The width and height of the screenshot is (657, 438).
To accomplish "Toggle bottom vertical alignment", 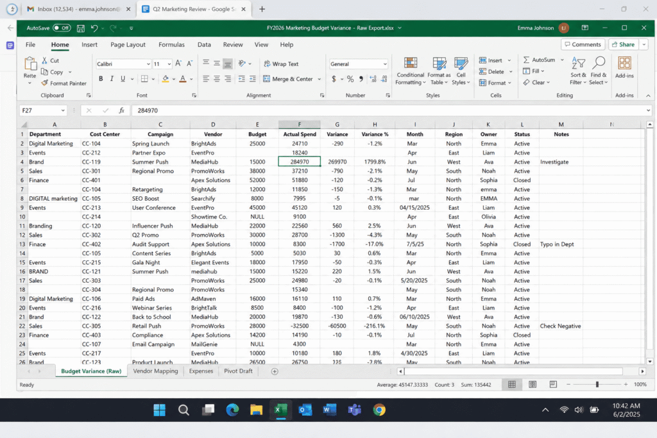I will pyautogui.click(x=228, y=63).
